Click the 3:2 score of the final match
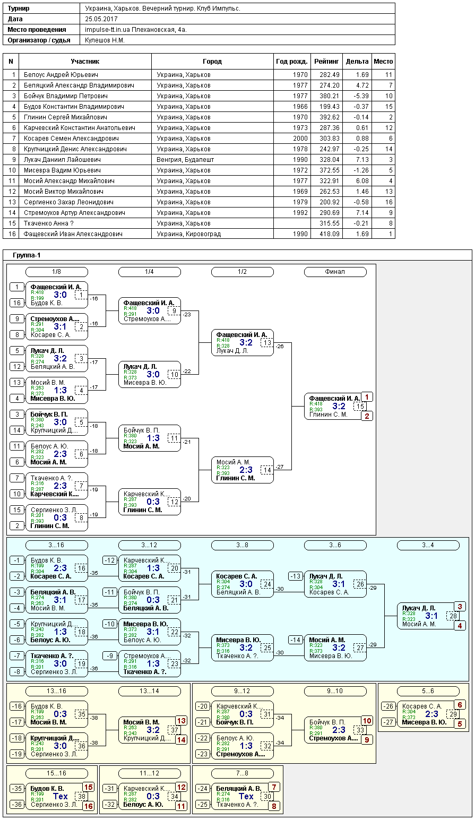 (x=339, y=407)
